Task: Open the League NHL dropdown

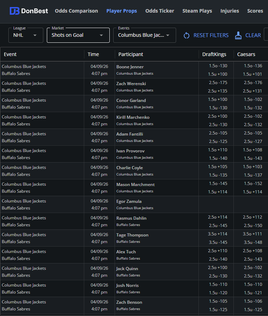Action: coord(26,35)
